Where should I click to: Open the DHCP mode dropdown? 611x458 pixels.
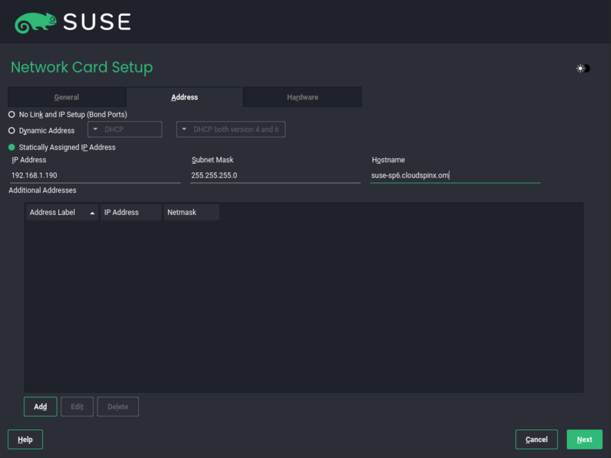click(x=125, y=129)
